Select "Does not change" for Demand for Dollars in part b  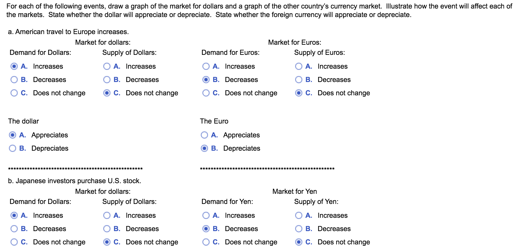tap(14, 242)
